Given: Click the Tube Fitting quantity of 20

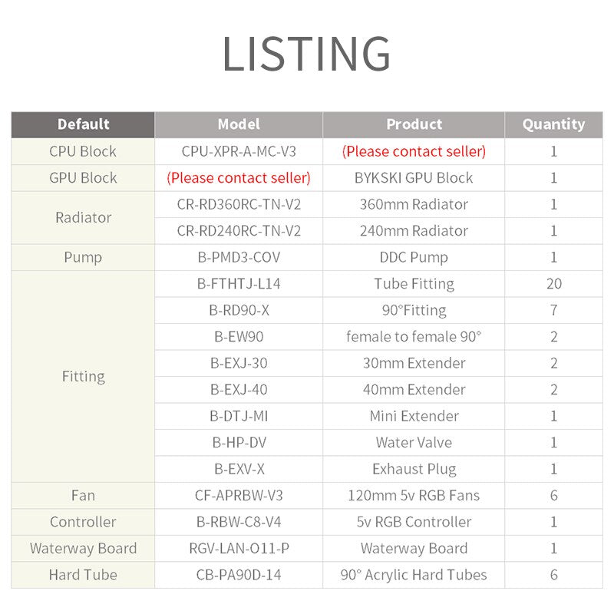Looking at the screenshot, I should pyautogui.click(x=553, y=284).
